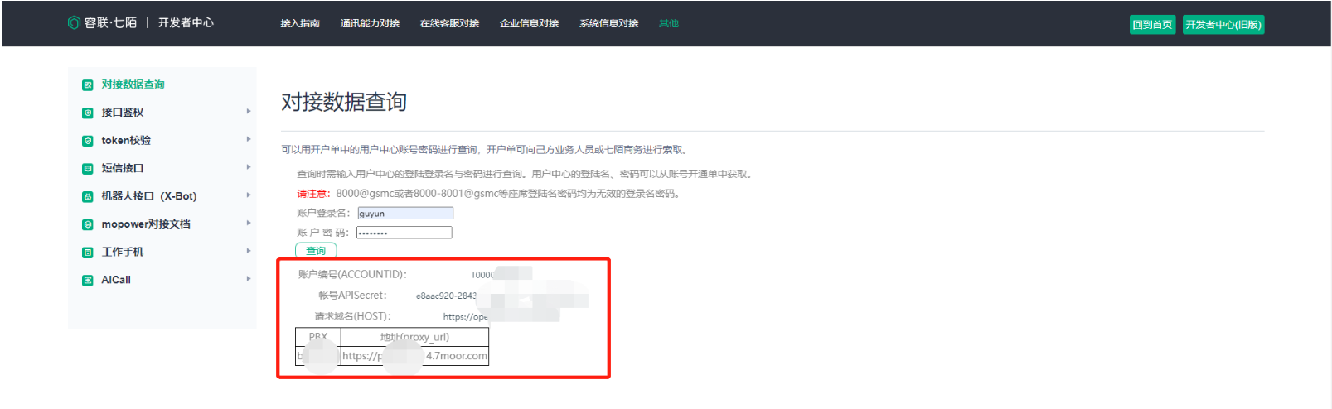The image size is (1332, 409).
Task: Click the 工作手机 sidebar icon
Action: click(88, 252)
